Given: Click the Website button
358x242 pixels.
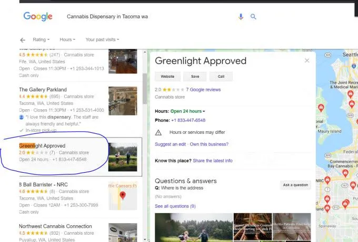Looking at the screenshot, I should coord(167,77).
